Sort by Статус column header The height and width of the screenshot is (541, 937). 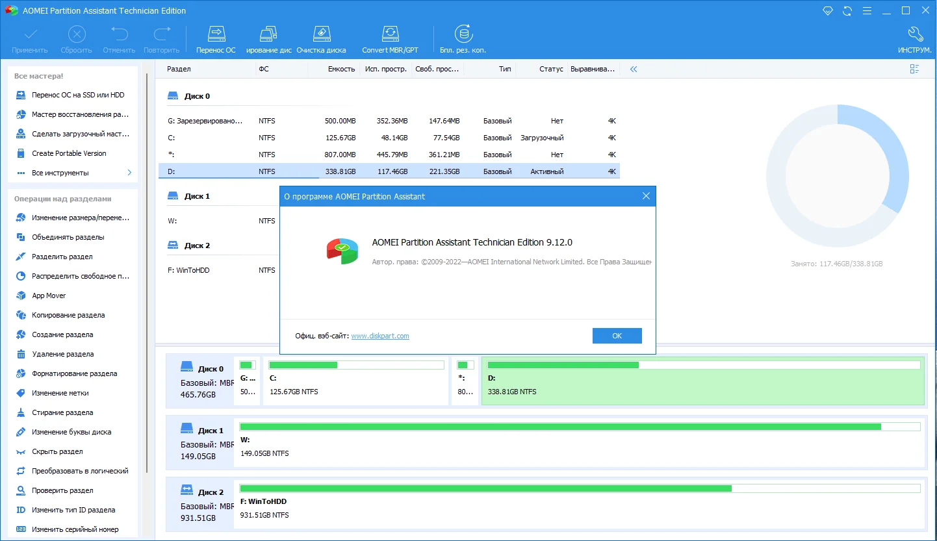(551, 69)
